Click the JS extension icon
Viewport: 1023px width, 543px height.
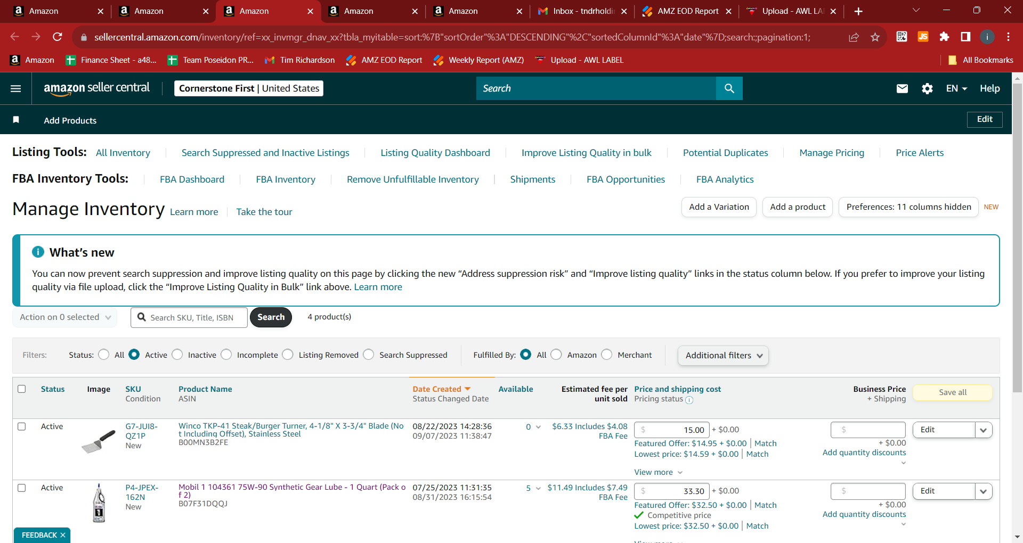pyautogui.click(x=923, y=37)
